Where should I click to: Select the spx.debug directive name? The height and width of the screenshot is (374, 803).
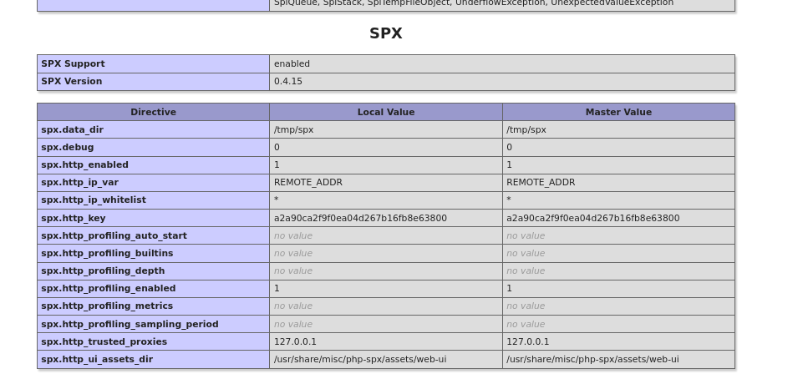pos(67,148)
